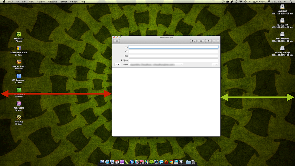
Task: Open iTunes from the Dock
Action: point(137,162)
